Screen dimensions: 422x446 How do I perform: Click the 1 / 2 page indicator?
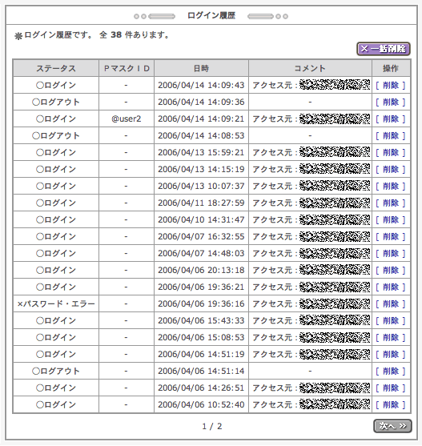212,426
